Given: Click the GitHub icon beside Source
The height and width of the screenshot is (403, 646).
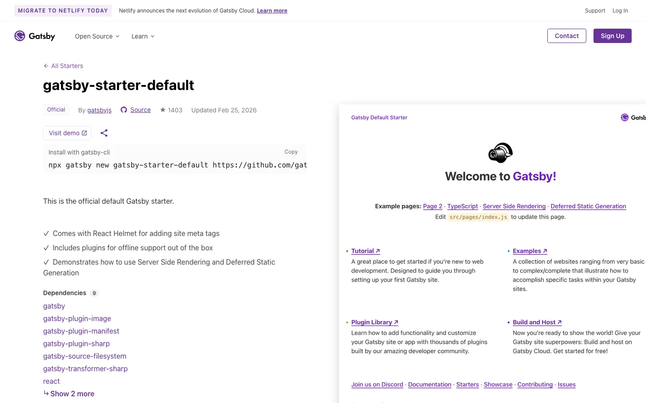Looking at the screenshot, I should tap(124, 110).
